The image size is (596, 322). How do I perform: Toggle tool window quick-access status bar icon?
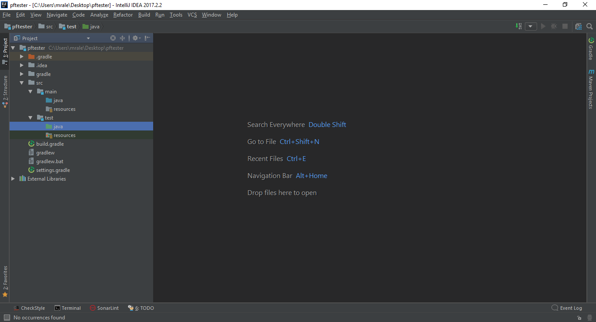click(x=6, y=318)
